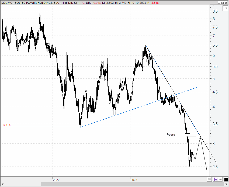Click the 4,5 price axis label
Screen dimensions: 229x187
pos(215,92)
